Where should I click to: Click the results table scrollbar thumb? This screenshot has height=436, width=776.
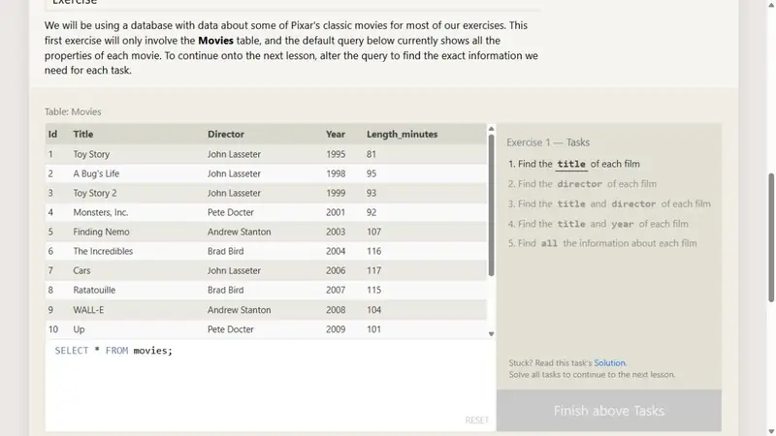(491, 205)
